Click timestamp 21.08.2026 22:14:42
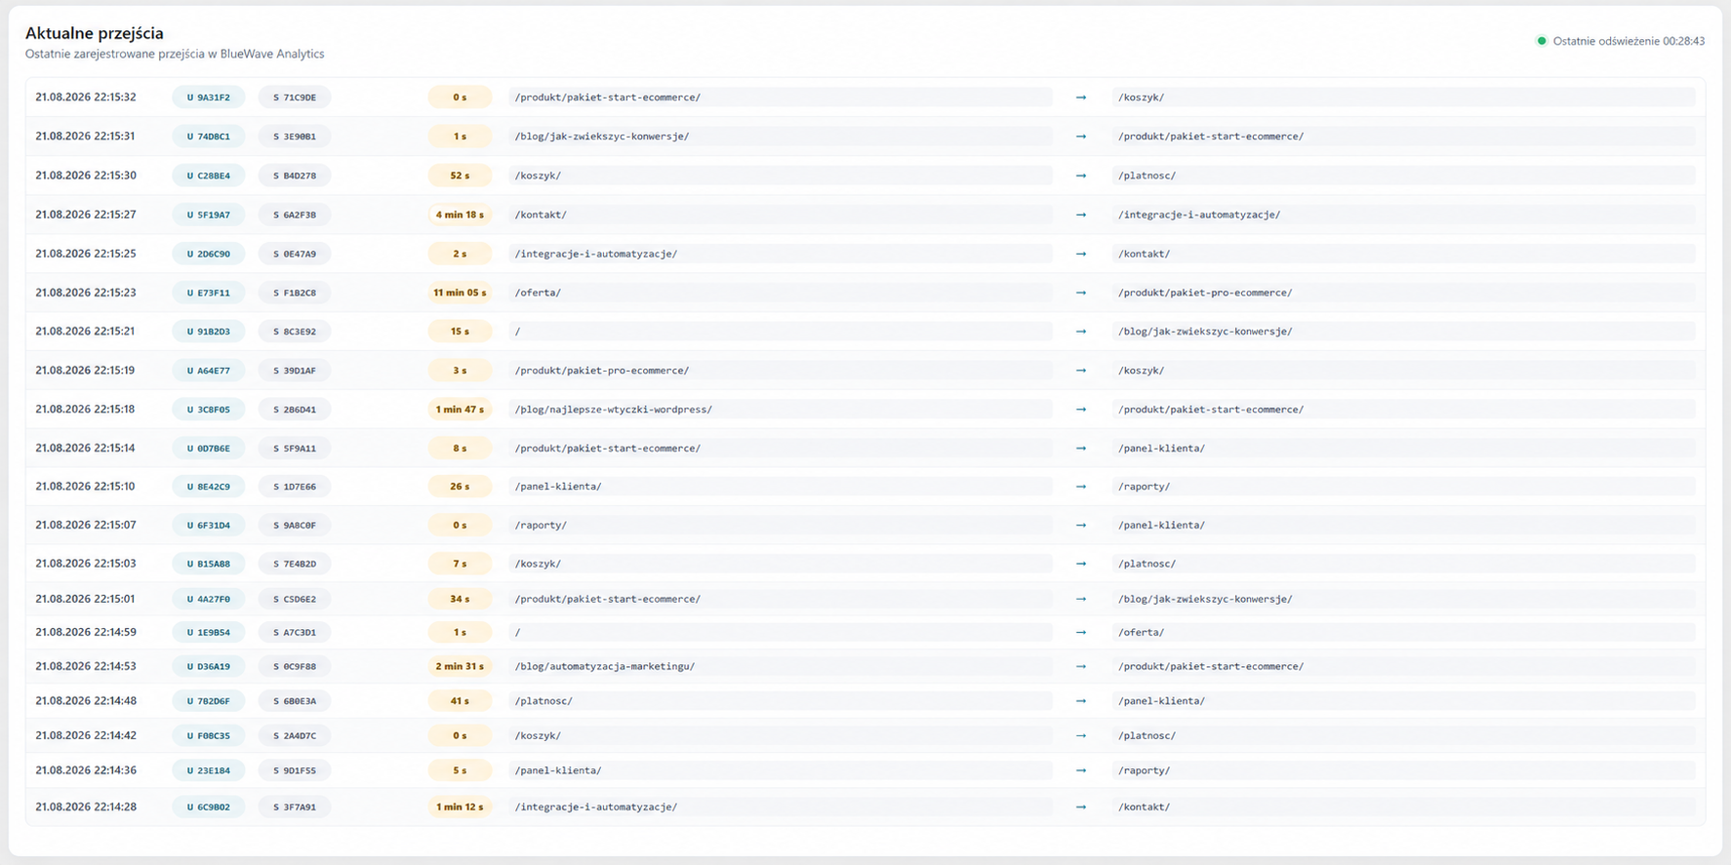Image resolution: width=1731 pixels, height=865 pixels. 86,736
